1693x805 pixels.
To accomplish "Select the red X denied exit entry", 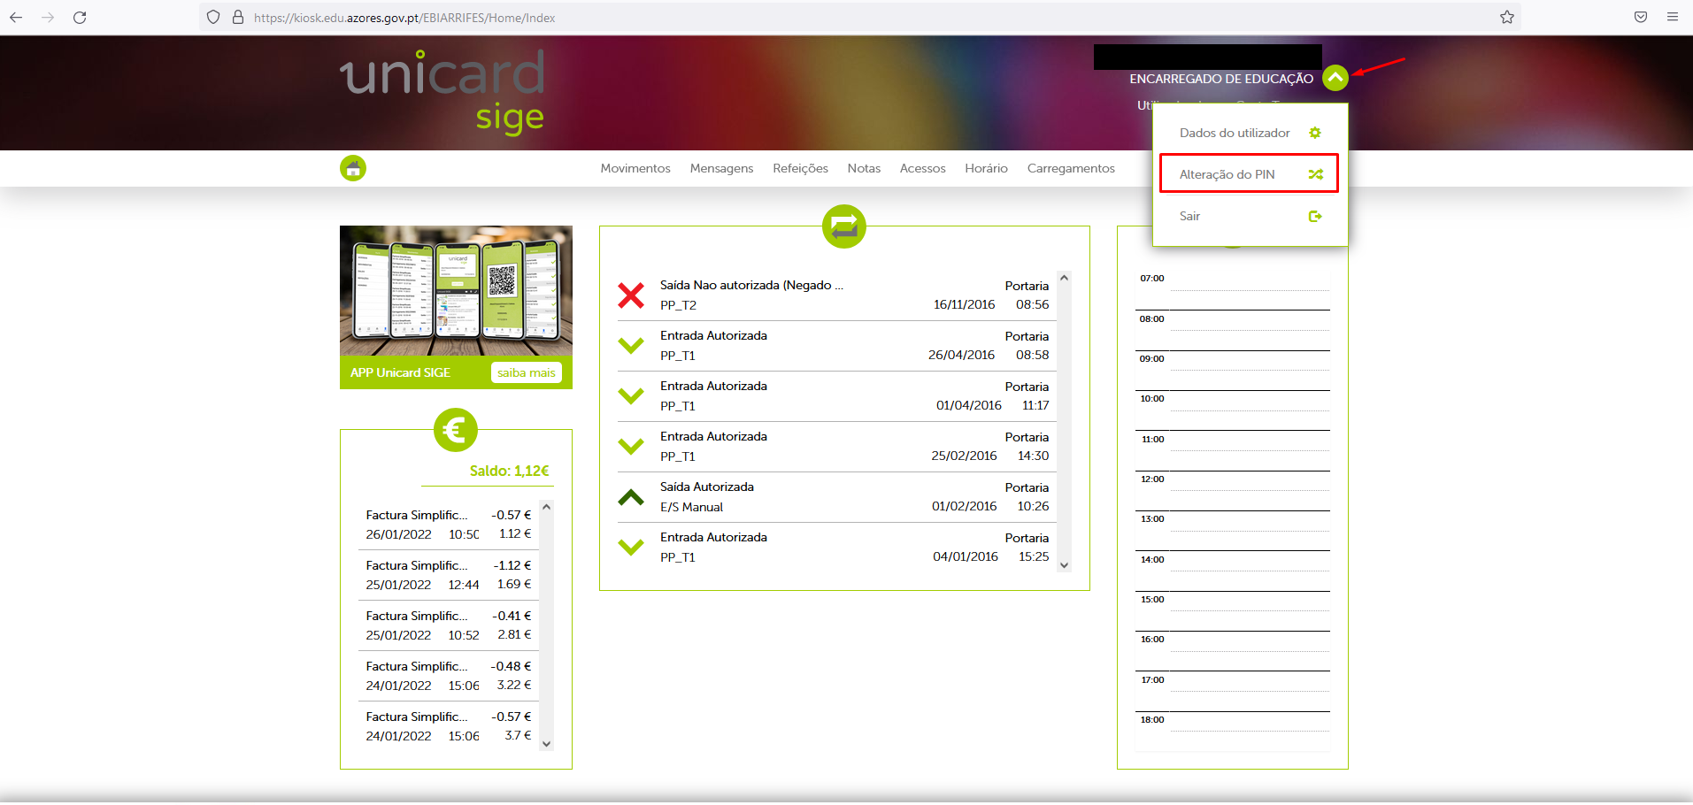I will click(631, 295).
